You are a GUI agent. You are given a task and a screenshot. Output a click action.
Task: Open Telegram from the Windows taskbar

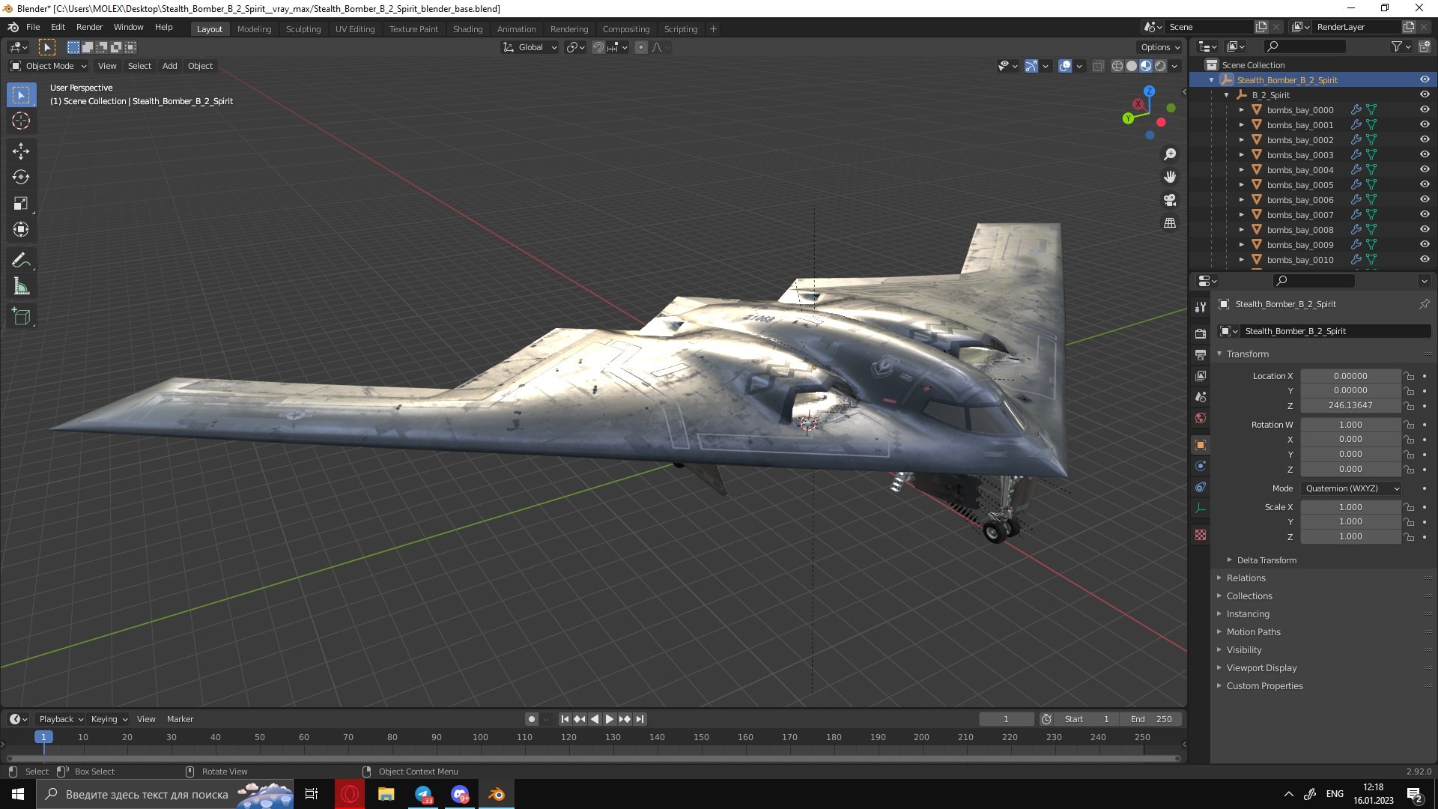423,794
